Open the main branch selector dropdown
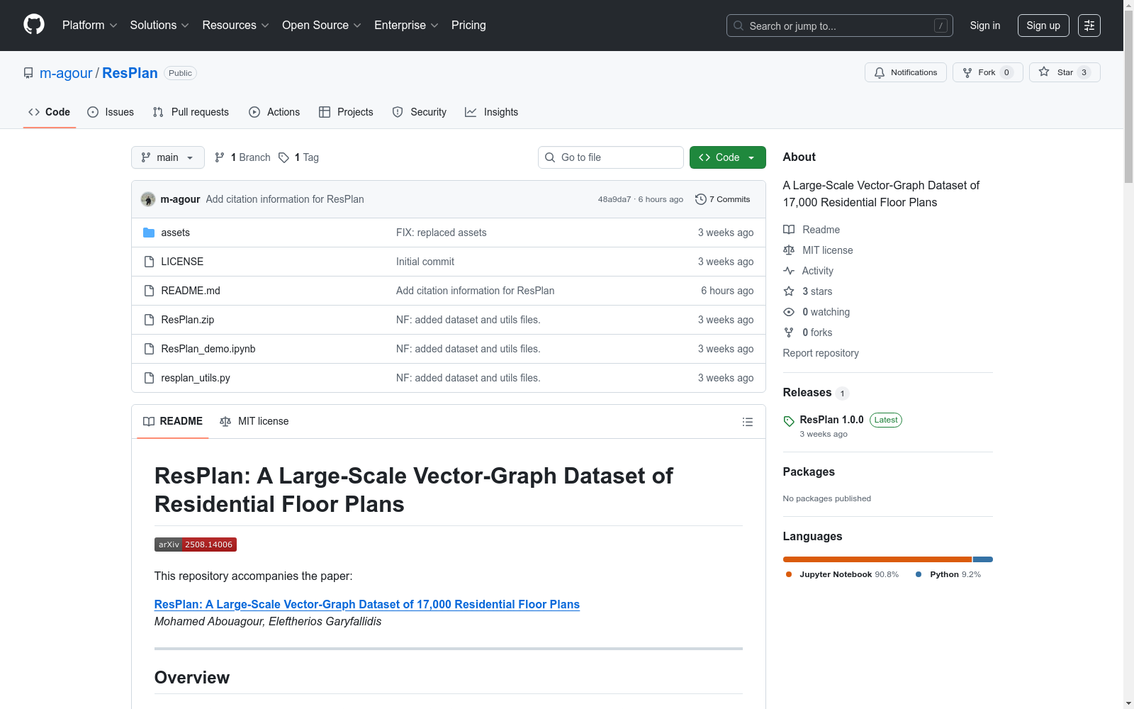The height and width of the screenshot is (709, 1134). [168, 157]
